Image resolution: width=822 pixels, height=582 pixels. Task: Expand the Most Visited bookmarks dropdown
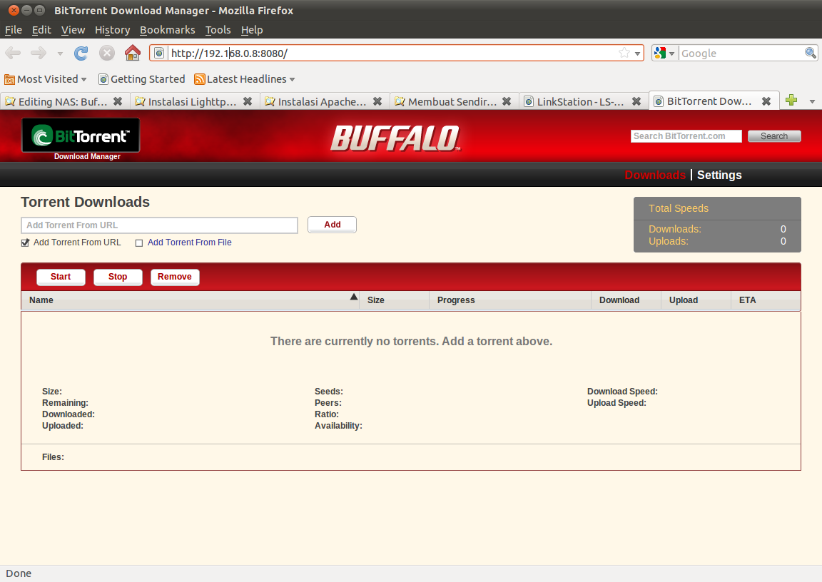point(84,80)
